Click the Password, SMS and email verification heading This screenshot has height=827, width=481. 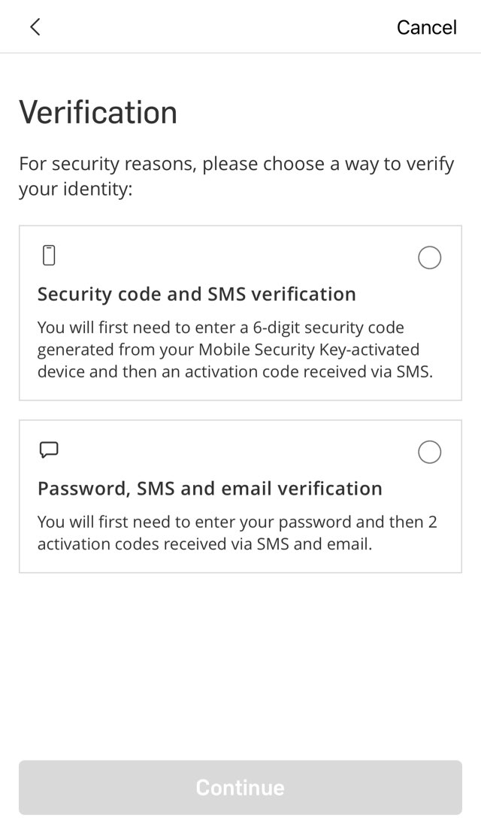(210, 488)
